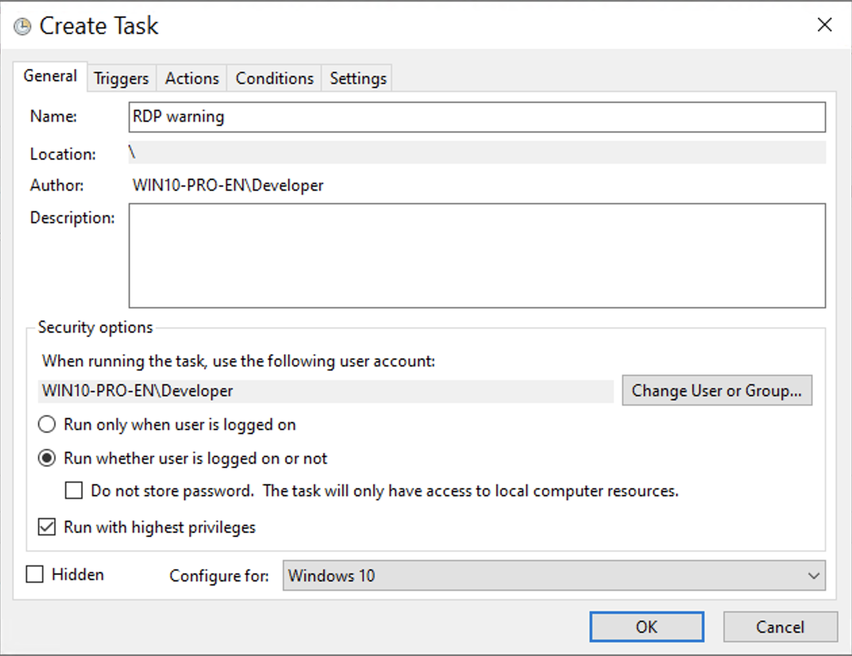Select the Conditions tab
This screenshot has height=656, width=852.
pos(273,78)
